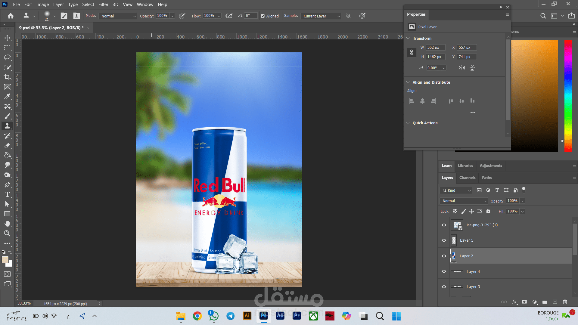Hide Layer 2 visibility
The image size is (578, 325).
(x=444, y=256)
